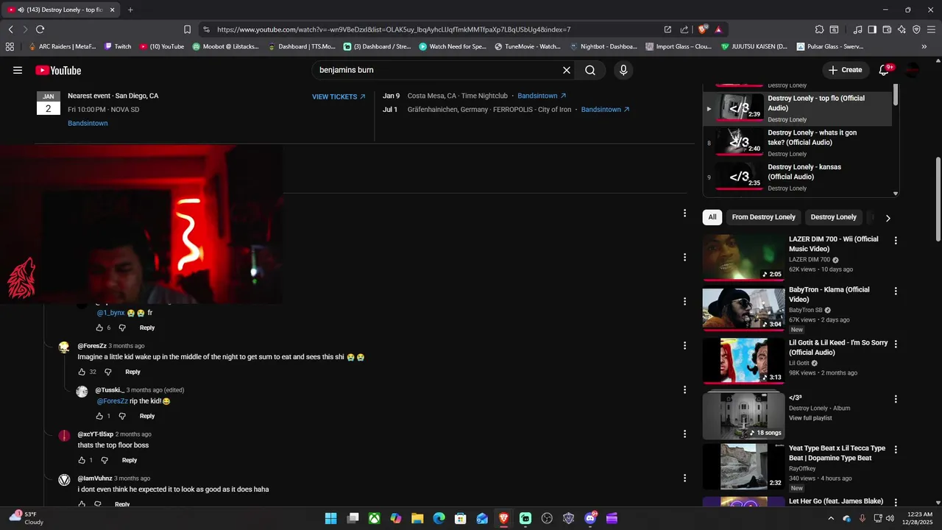This screenshot has width=942, height=530.
Task: Open Brave Rewards triangle icon
Action: click(718, 29)
